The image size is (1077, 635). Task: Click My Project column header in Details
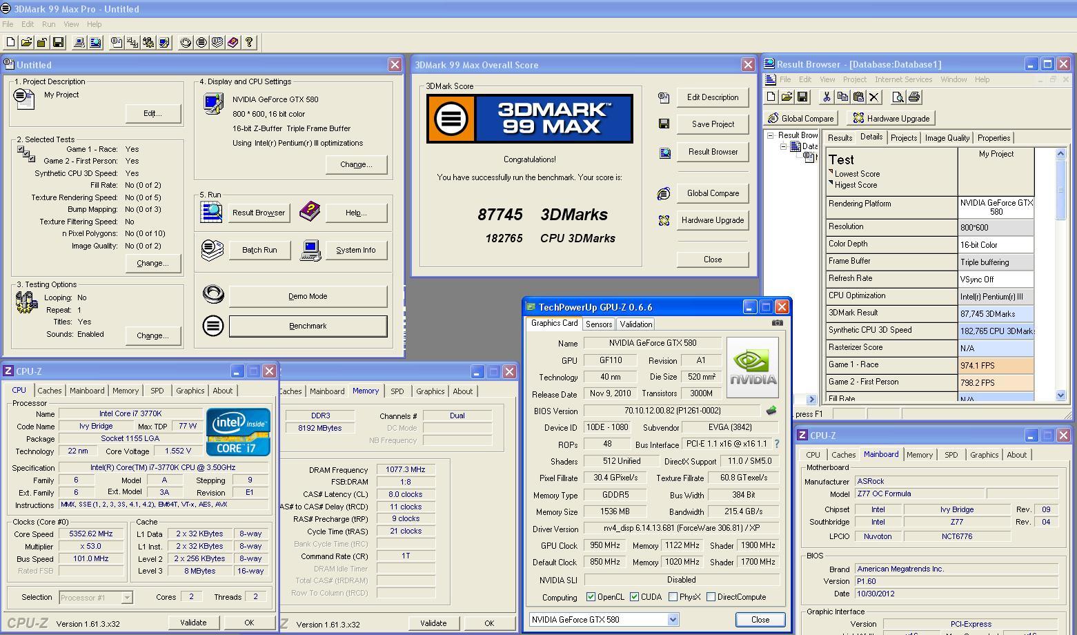click(x=996, y=171)
